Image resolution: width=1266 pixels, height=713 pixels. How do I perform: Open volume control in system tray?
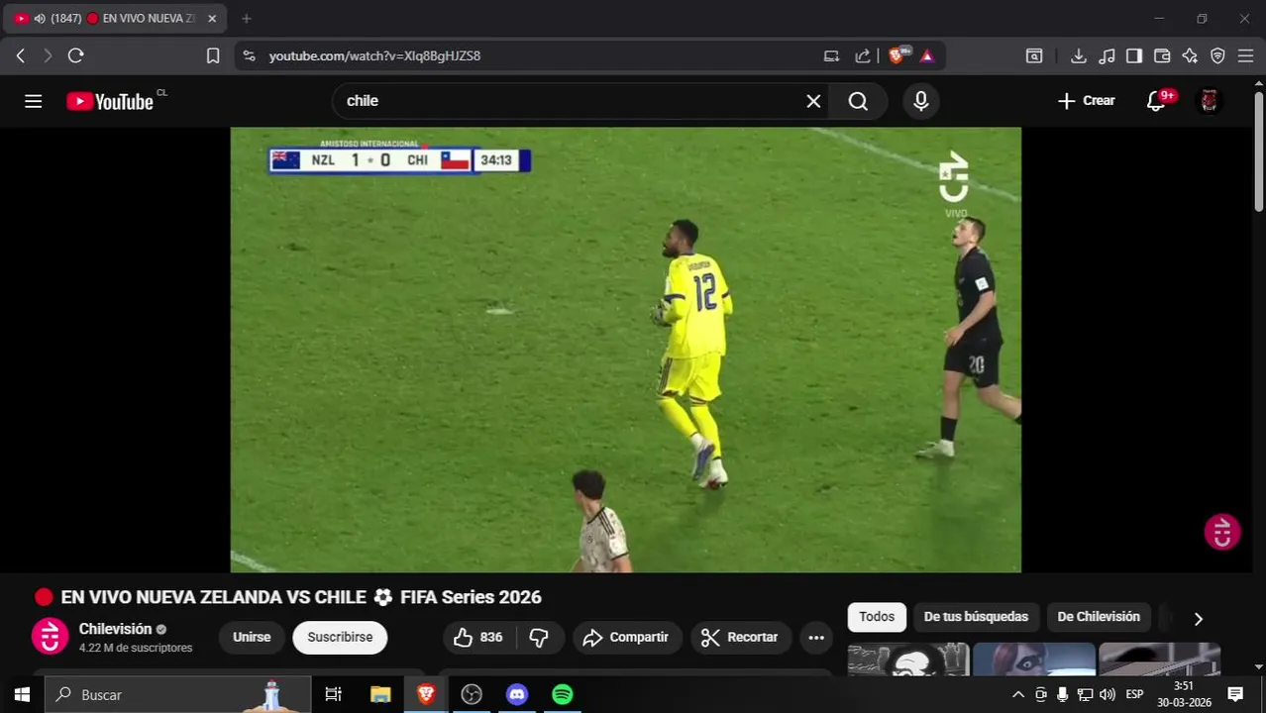pos(1107,694)
